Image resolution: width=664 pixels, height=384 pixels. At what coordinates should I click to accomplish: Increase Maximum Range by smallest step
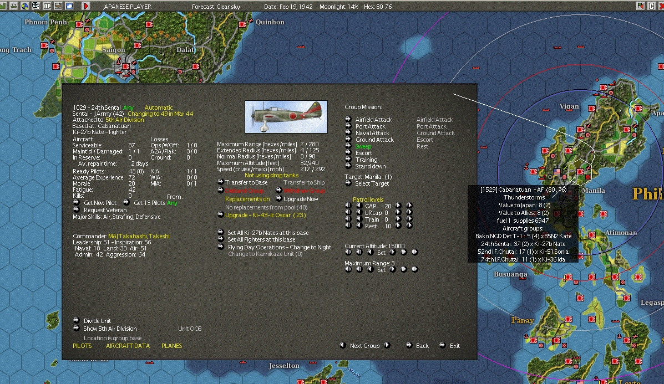[393, 269]
